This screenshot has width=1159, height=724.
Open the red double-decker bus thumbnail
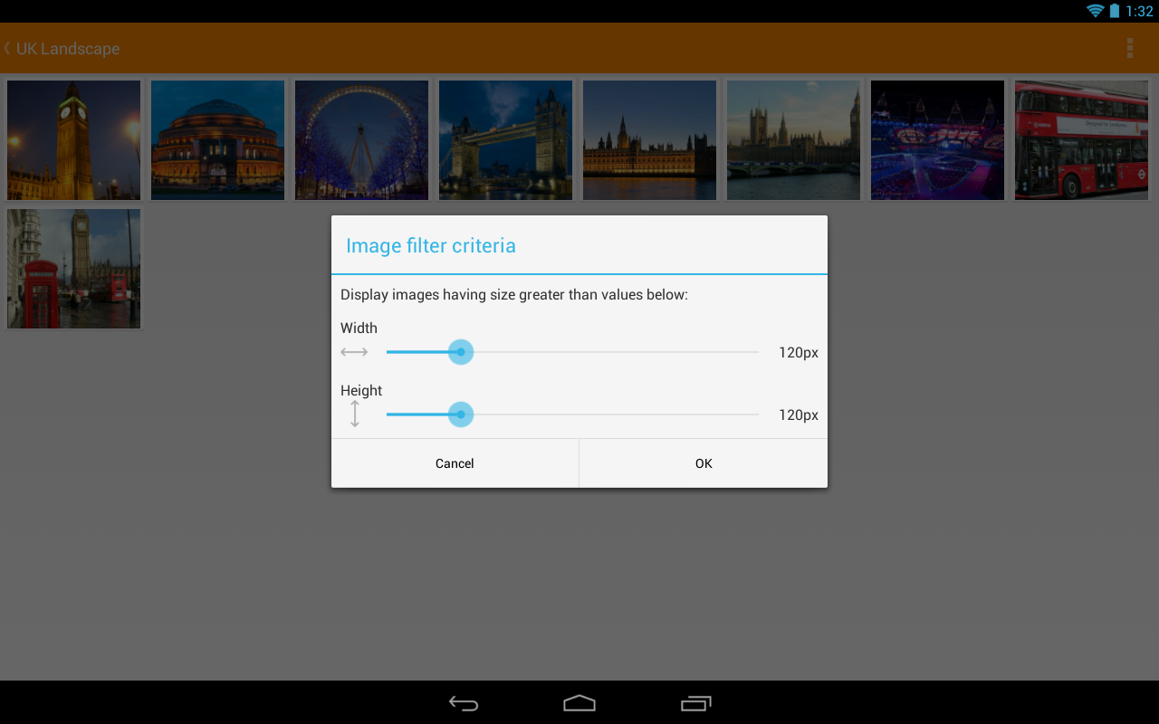(1081, 140)
